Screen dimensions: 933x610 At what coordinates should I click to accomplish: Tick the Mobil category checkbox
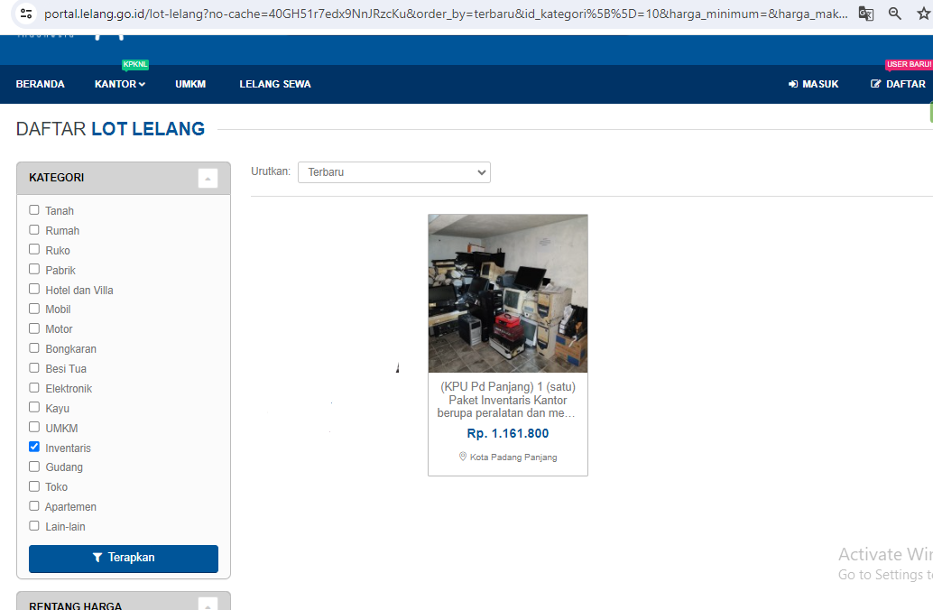(34, 309)
